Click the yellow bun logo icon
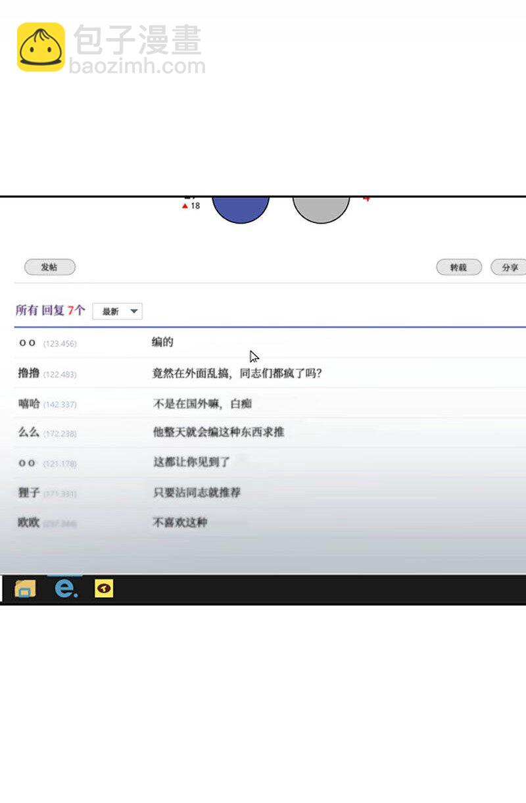Screen dimensions: 526x803 tap(41, 47)
